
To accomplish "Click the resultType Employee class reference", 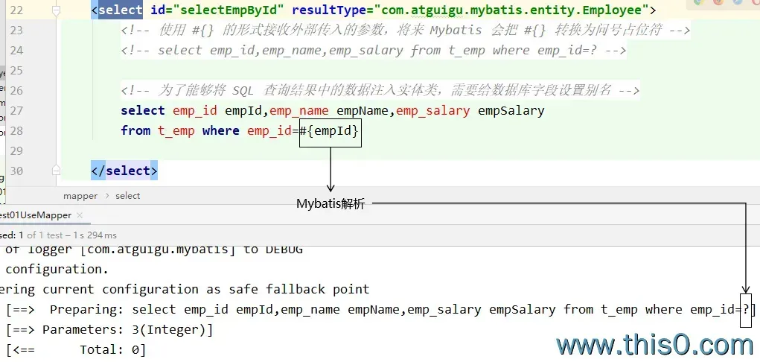I will pos(514,10).
